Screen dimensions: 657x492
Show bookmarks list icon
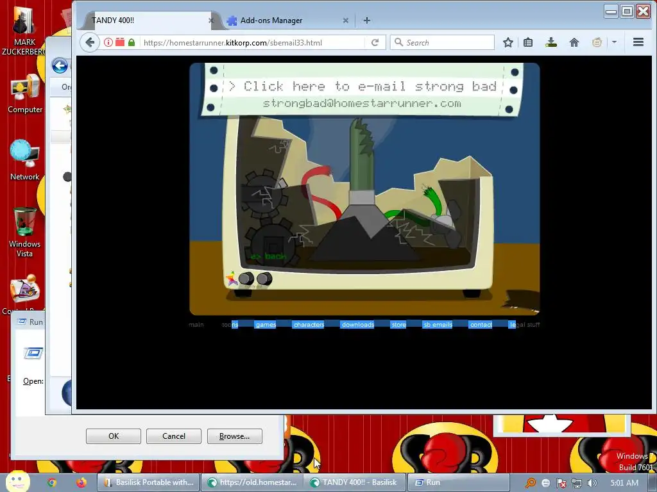[528, 42]
